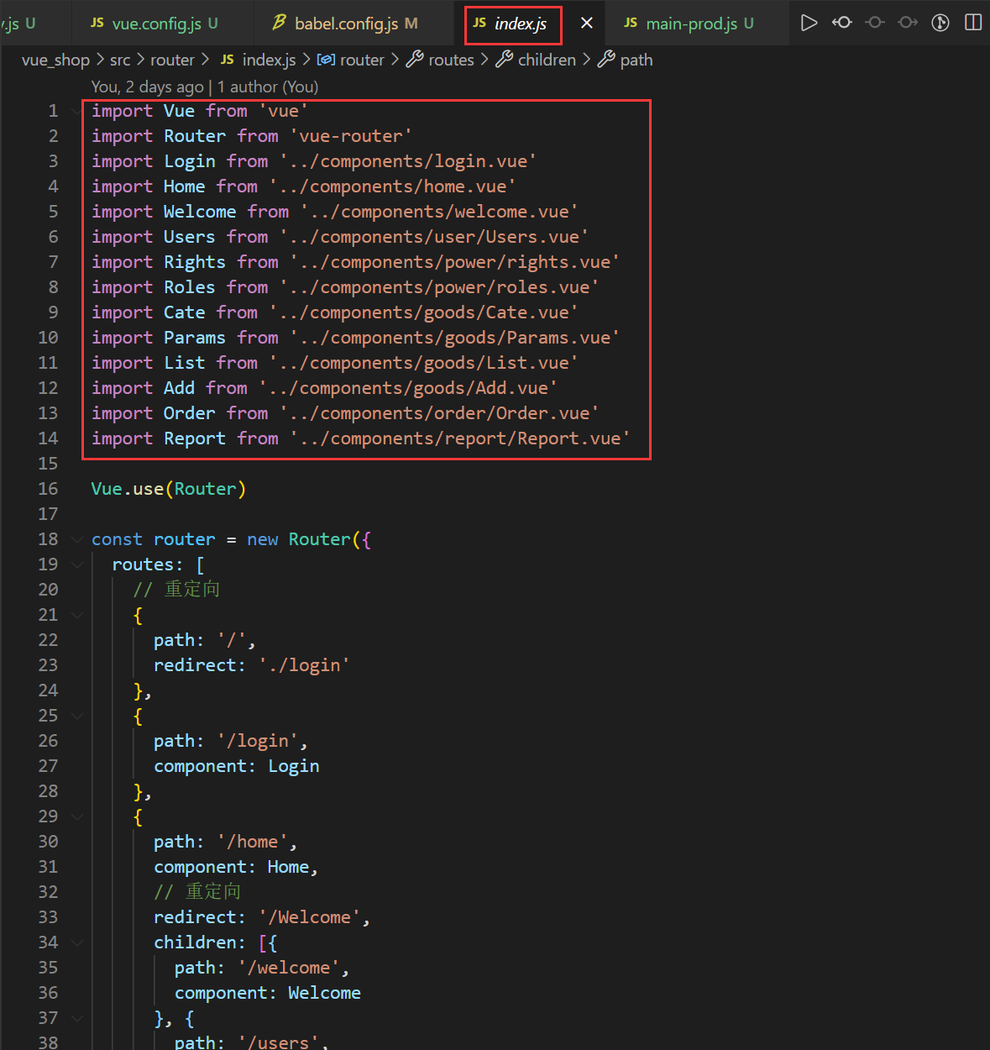The width and height of the screenshot is (990, 1050).
Task: Open next revision with right-arrow commit icon
Action: pos(908,23)
